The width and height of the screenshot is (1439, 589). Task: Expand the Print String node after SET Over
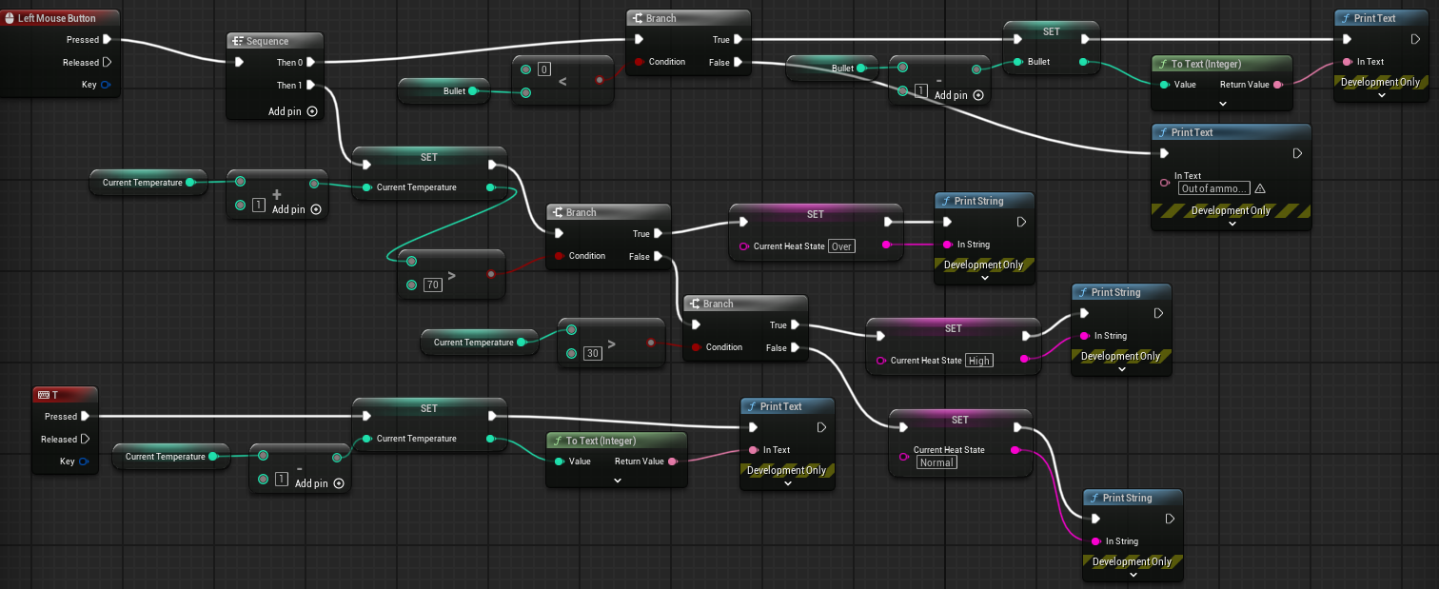(x=983, y=279)
